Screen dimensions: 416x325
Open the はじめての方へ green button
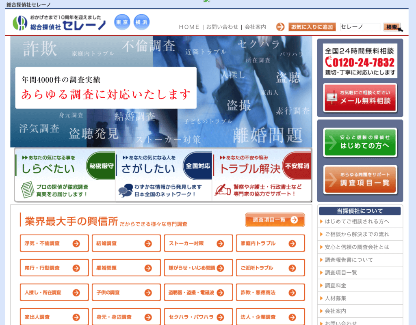point(360,142)
